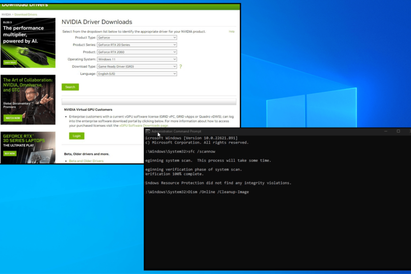The image size is (411, 274).
Task: Click Watch Now on the GTC documentary ad
Action: tap(13, 118)
